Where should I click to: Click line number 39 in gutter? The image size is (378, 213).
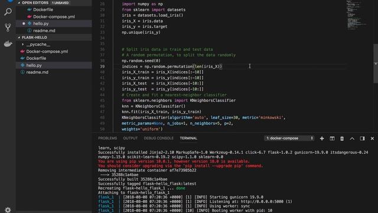(102, 66)
